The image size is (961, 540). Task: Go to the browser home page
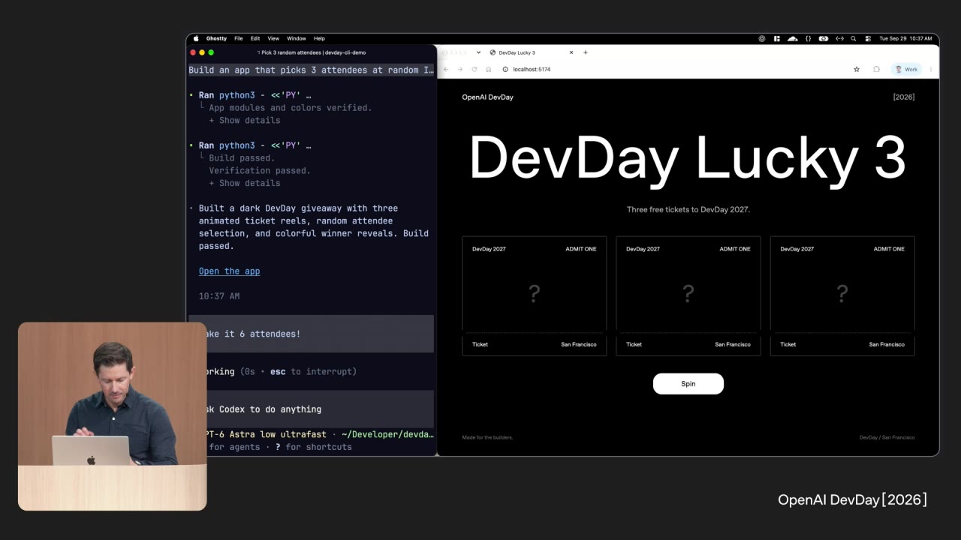(489, 69)
